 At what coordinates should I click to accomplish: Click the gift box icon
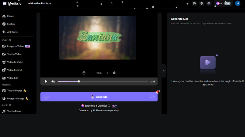pyautogui.click(x=209, y=3)
